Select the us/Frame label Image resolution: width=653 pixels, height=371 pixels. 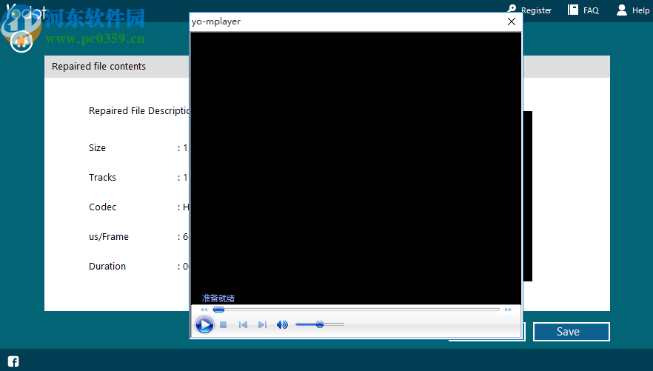point(109,236)
